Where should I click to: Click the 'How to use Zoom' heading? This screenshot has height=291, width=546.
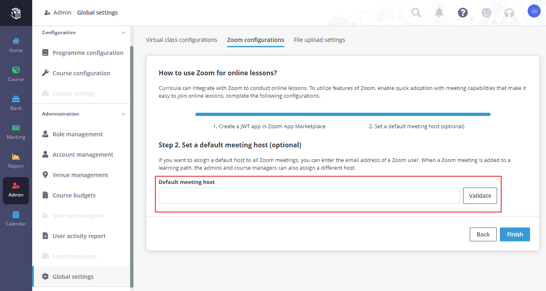coord(218,73)
